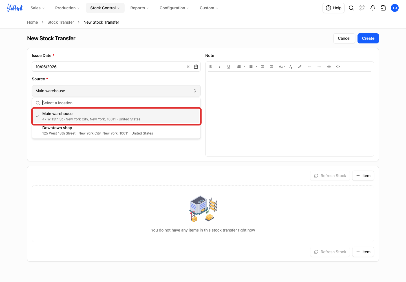
Task: Open the Production menu
Action: (x=67, y=8)
